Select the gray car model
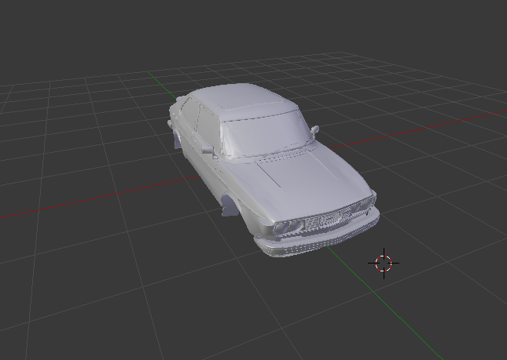This screenshot has height=360, width=507. [x=274, y=169]
